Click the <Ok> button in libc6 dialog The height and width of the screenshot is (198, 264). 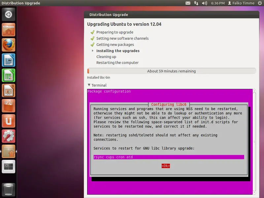point(166,166)
